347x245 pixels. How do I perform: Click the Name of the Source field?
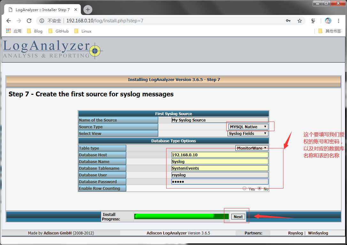point(220,120)
